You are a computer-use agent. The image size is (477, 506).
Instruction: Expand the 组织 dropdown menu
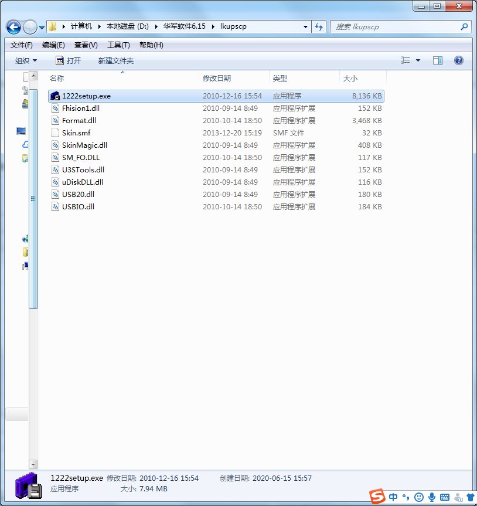26,60
